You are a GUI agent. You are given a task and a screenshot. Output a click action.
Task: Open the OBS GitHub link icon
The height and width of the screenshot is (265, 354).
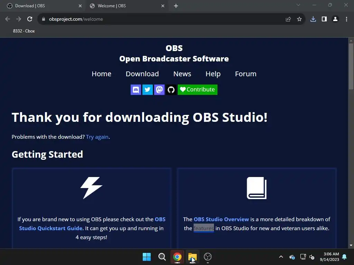(171, 90)
